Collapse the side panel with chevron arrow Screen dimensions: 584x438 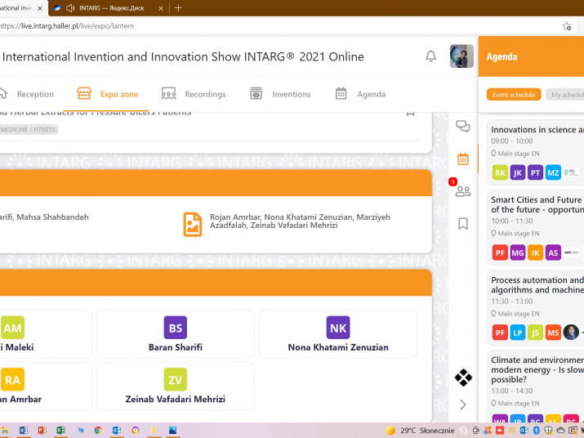463,404
